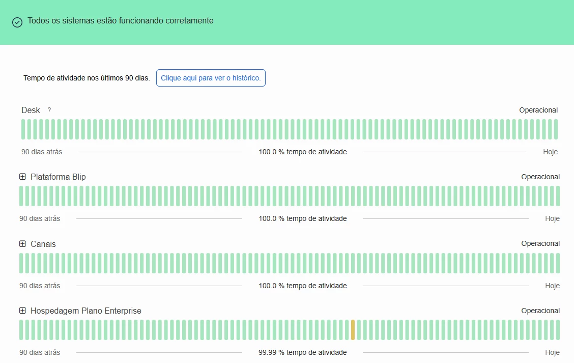Image resolution: width=574 pixels, height=363 pixels.
Task: Click Plataforma Blip's Operacional status text
Action: tap(540, 177)
